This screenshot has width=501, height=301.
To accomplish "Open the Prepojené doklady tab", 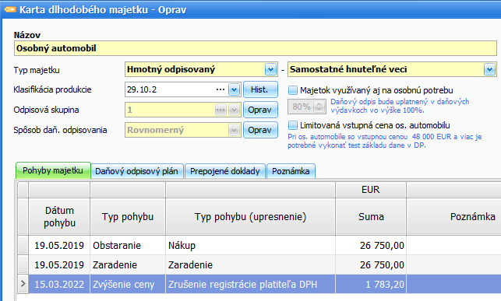I will [x=225, y=171].
